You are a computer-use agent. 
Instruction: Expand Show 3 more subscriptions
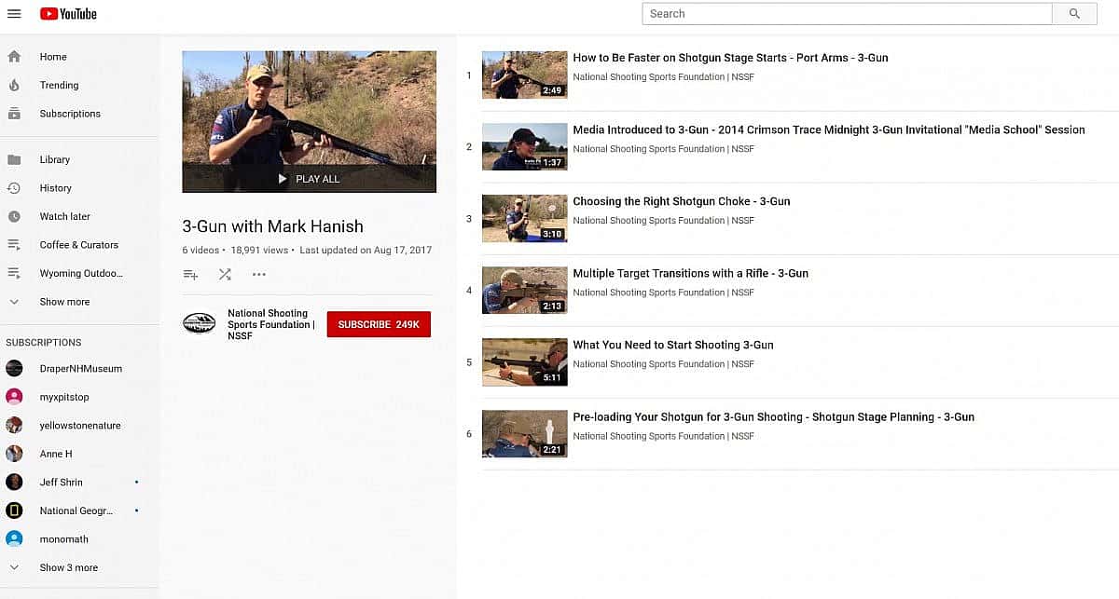click(x=68, y=567)
